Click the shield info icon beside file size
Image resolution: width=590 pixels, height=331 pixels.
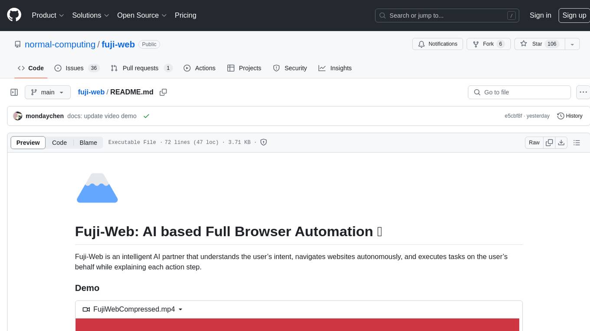(x=263, y=142)
